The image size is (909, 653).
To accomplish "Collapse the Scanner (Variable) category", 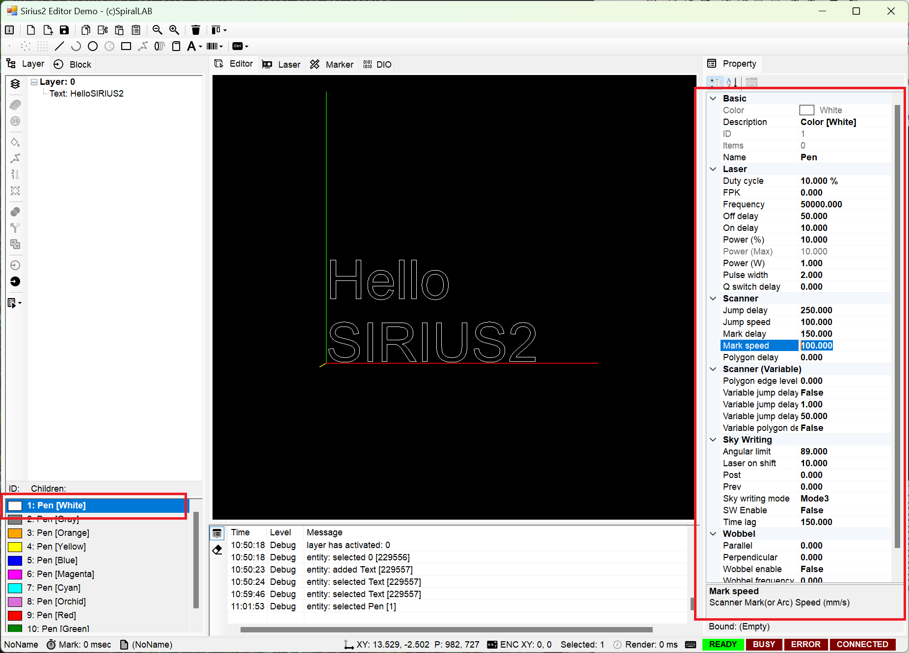I will 713,369.
